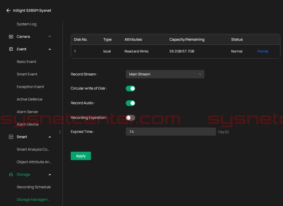Click the sidebar collapse handle
This screenshot has width=283, height=206.
(x=60, y=132)
